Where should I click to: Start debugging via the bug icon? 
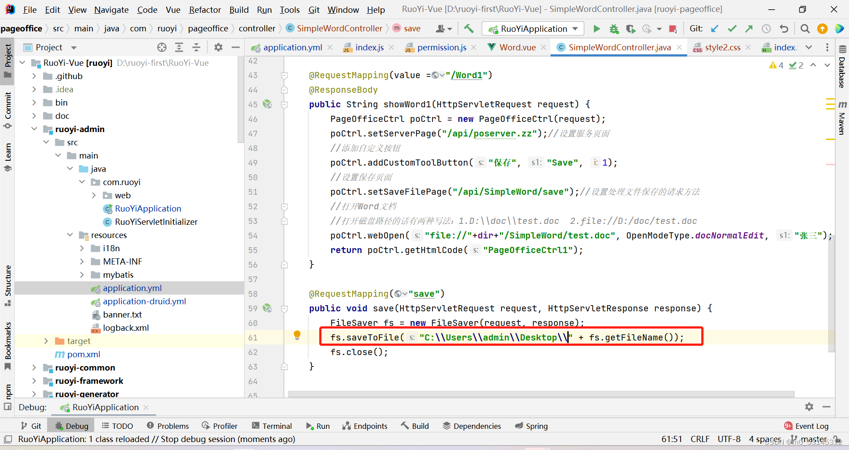point(614,28)
